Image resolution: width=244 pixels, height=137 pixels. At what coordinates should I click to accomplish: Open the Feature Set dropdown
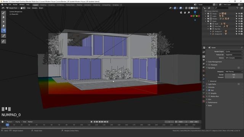point(234,55)
